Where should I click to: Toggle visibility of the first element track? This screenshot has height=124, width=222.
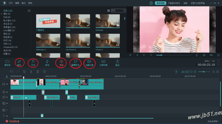[x=7, y=103]
